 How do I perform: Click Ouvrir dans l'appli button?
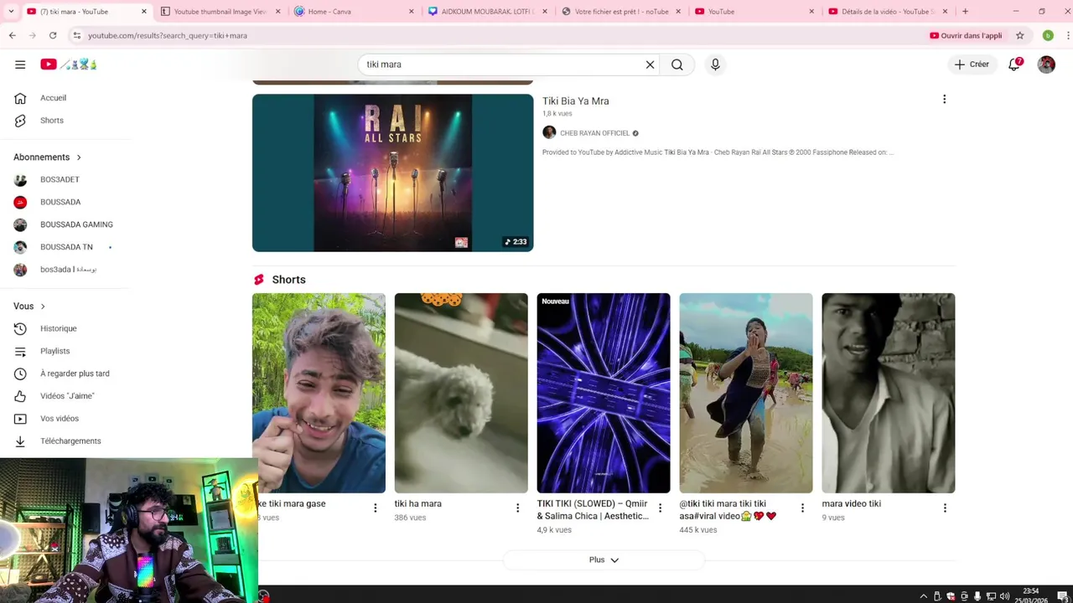coord(966,35)
